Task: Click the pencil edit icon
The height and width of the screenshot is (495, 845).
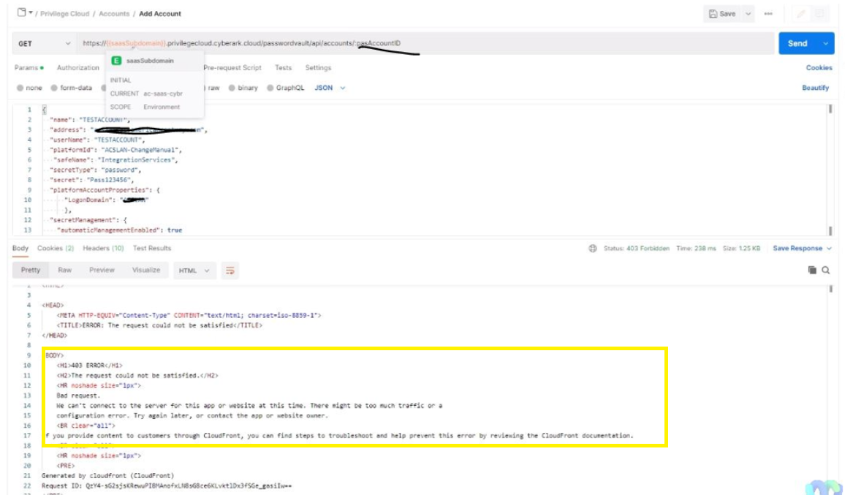Action: (x=801, y=14)
